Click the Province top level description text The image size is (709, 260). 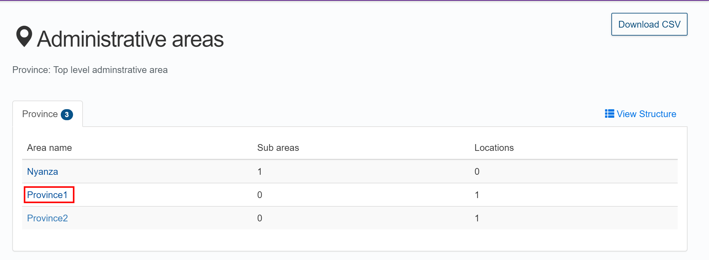(90, 70)
